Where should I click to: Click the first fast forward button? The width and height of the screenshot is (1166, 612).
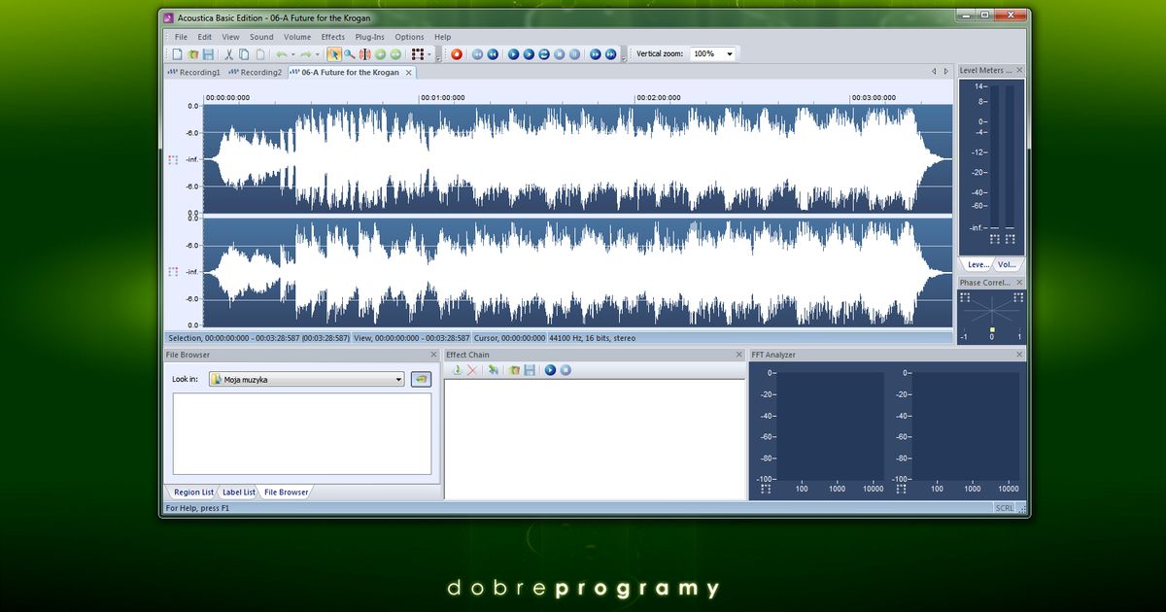tap(595, 54)
